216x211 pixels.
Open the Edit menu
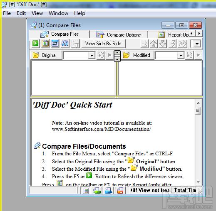pyautogui.click(x=21, y=13)
